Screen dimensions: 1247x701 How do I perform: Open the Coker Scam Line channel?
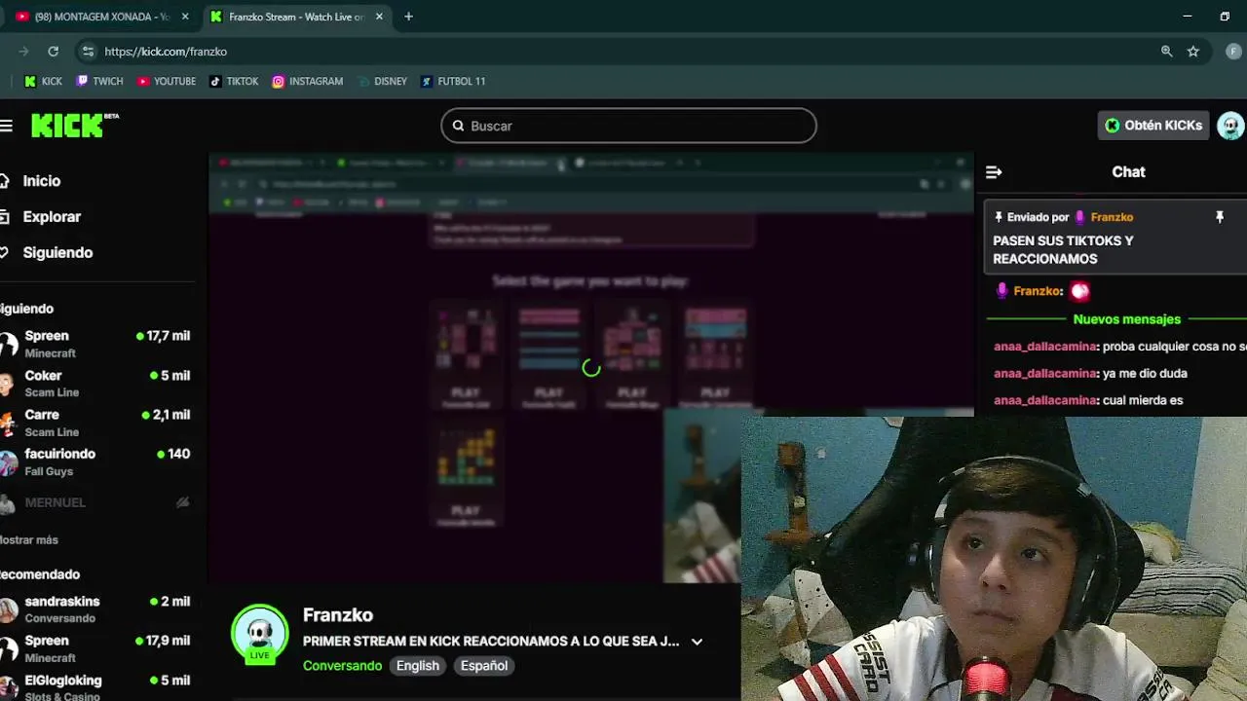pyautogui.click(x=95, y=384)
